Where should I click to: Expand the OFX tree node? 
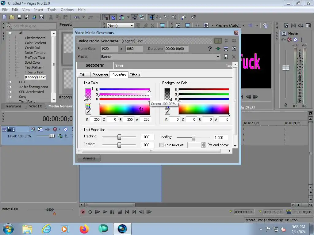(10, 82)
